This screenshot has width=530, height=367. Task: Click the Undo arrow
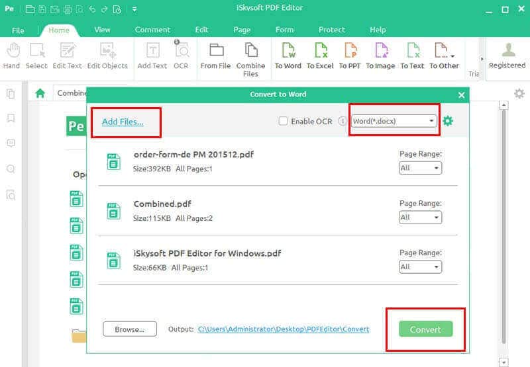click(x=92, y=9)
